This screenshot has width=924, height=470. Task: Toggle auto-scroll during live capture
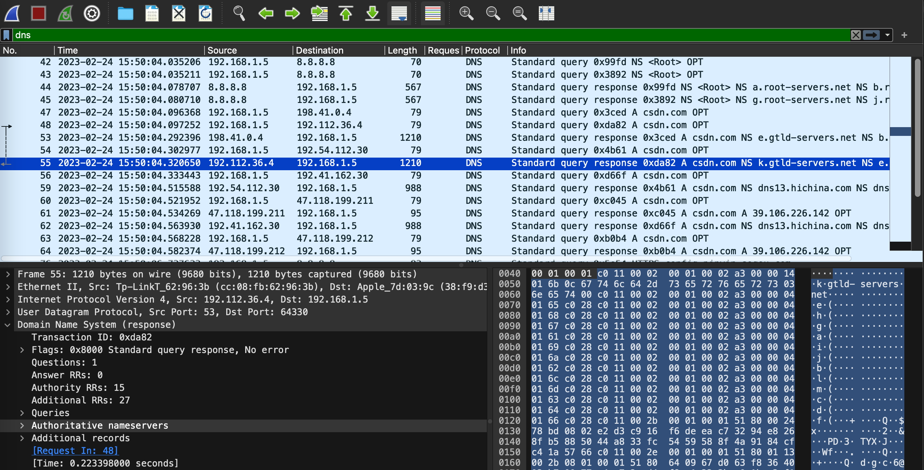pyautogui.click(x=399, y=14)
